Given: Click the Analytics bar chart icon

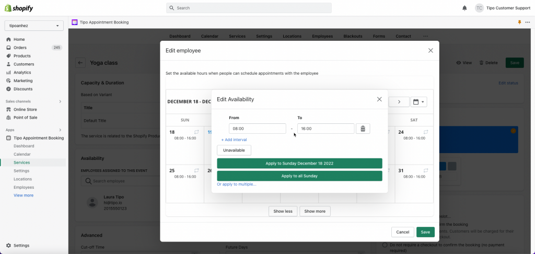Looking at the screenshot, I should pyautogui.click(x=8, y=72).
